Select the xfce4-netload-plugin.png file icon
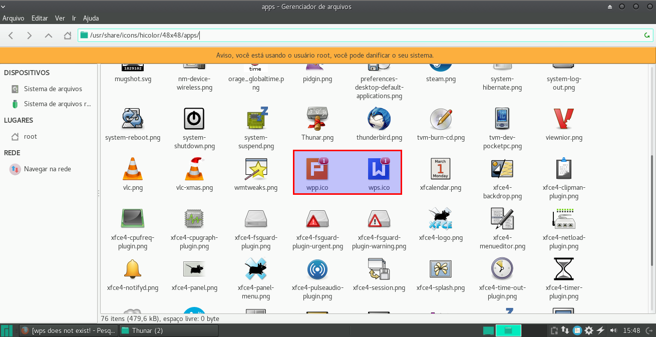The image size is (656, 337). click(564, 219)
